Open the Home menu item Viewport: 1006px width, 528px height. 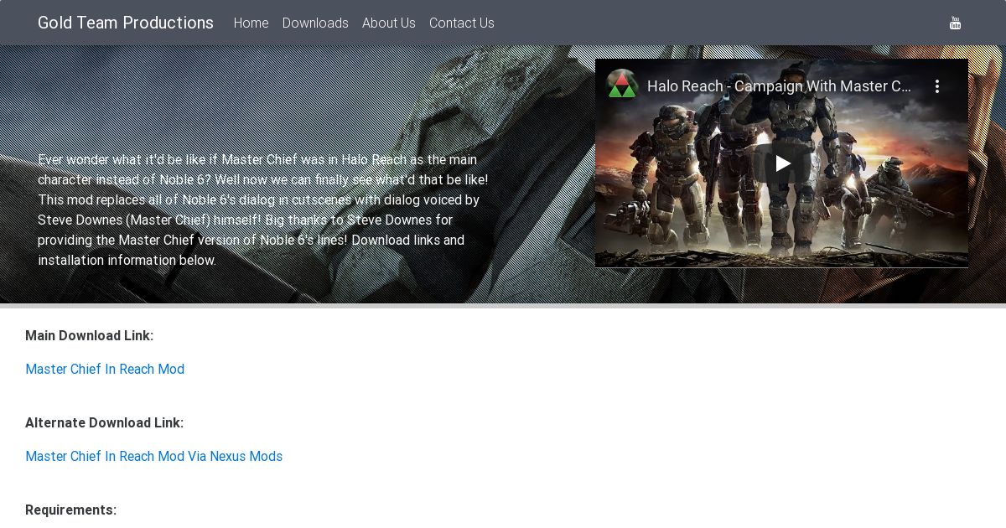(251, 23)
